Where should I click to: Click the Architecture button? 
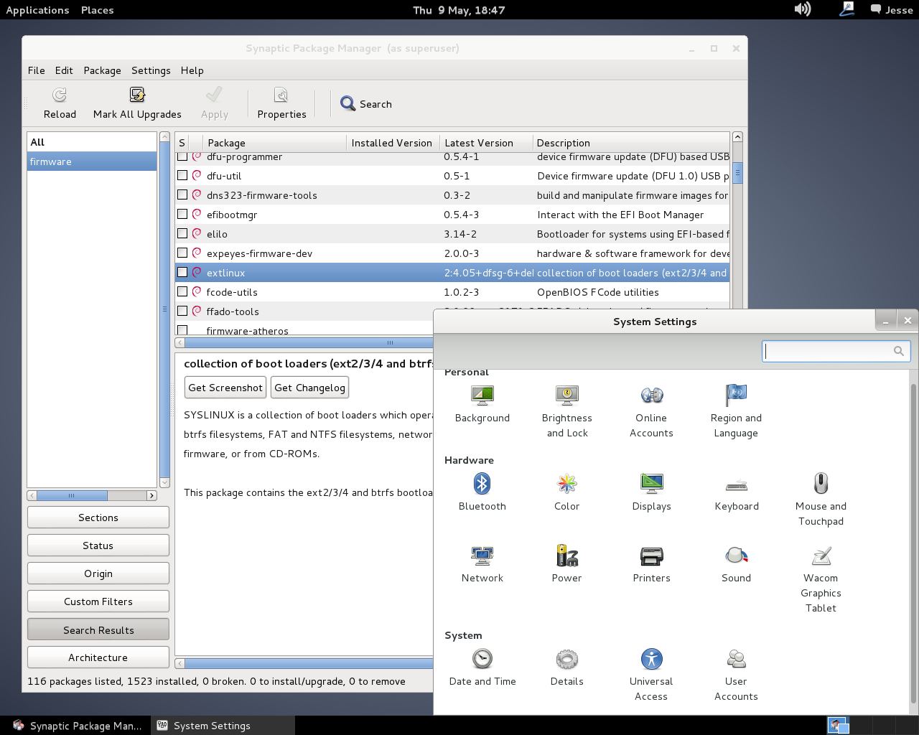tap(98, 657)
